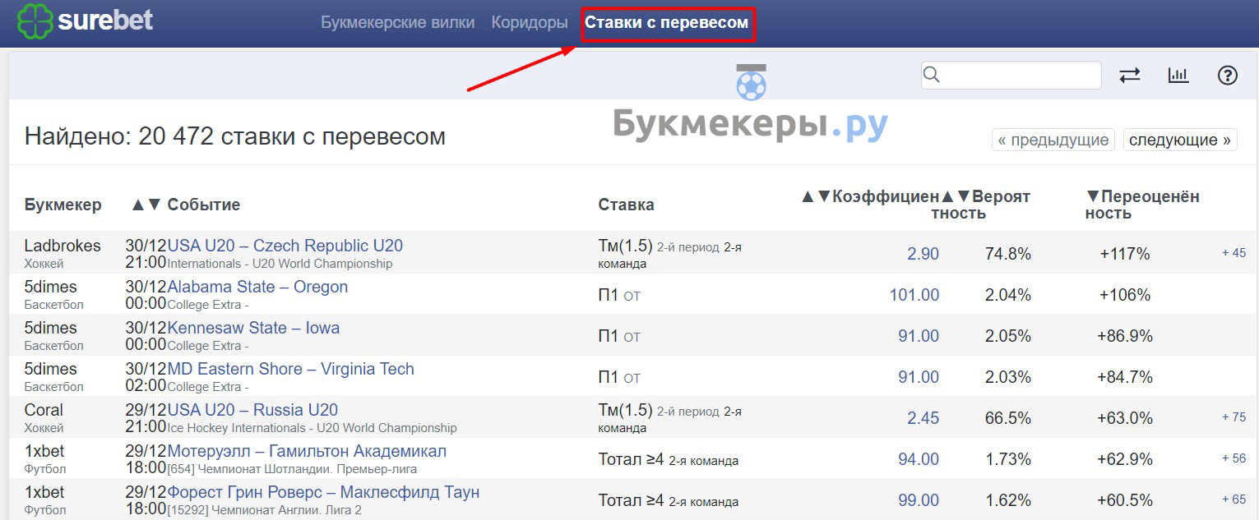1259x520 pixels.
Task: Sort by Событие column arrows
Action: (x=146, y=205)
